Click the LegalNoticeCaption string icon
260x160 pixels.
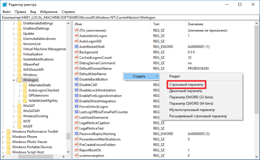coord(76,123)
